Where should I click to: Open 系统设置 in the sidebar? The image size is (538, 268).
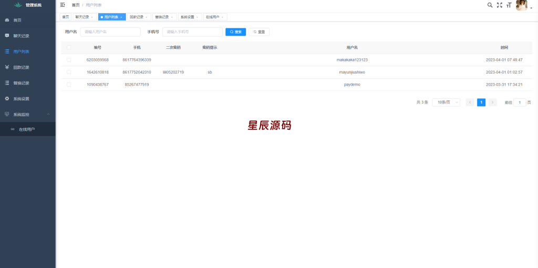coord(28,99)
